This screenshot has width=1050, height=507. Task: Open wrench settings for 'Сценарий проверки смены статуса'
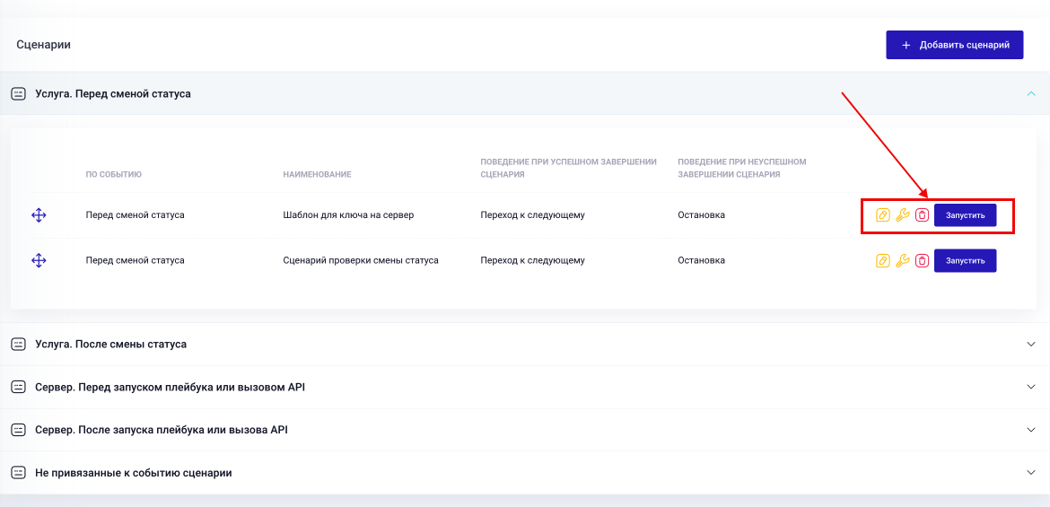pyautogui.click(x=903, y=260)
